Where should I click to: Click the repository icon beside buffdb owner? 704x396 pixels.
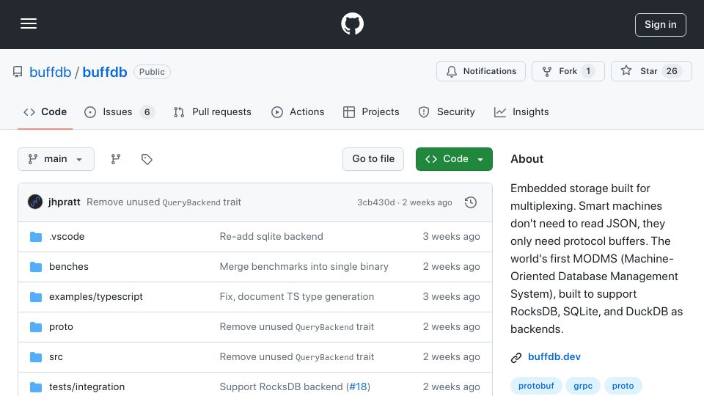[x=18, y=72]
